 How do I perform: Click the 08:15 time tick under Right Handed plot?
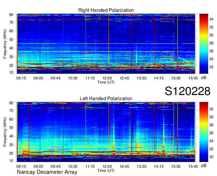click(x=21, y=78)
